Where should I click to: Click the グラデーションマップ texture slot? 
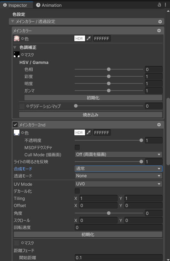(22, 106)
